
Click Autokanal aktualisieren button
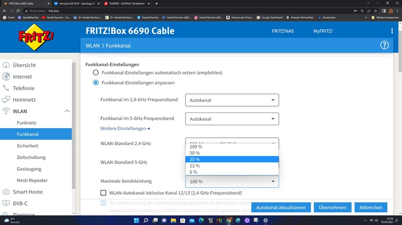(281, 207)
